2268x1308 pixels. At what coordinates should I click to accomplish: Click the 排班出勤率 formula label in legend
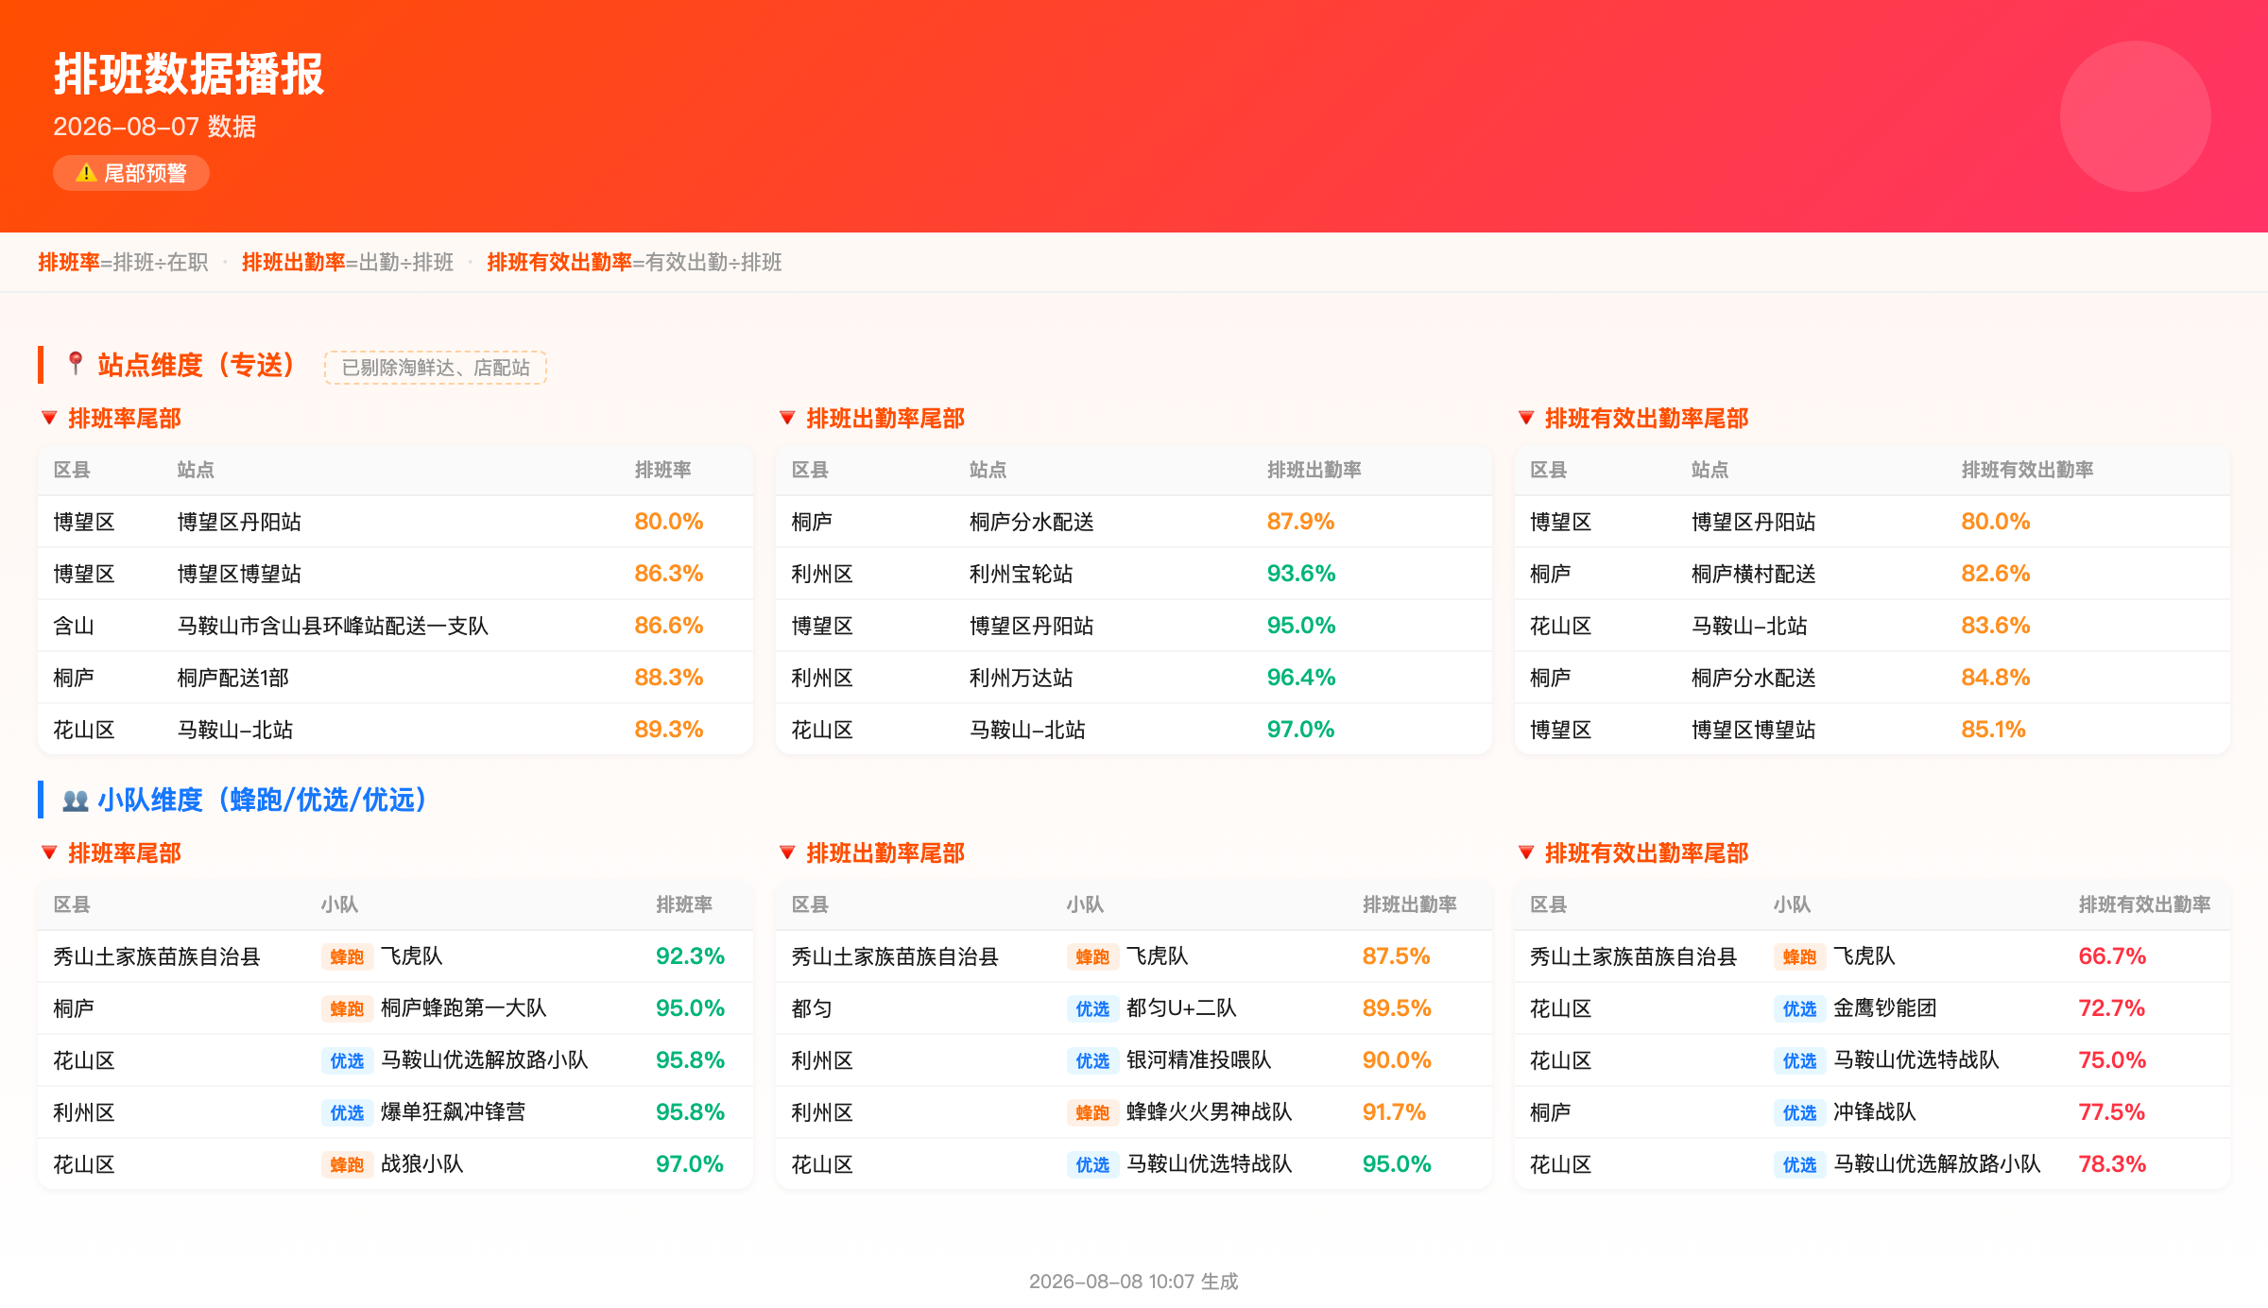tap(293, 262)
